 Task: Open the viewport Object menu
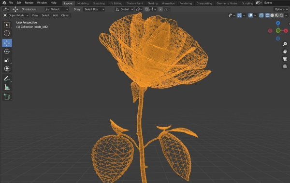pyautogui.click(x=65, y=15)
